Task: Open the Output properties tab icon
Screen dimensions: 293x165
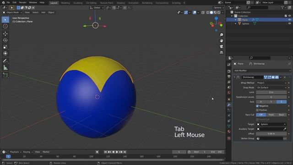Action: [x=229, y=77]
